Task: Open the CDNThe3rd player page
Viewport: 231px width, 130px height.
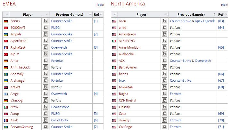Action: point(127,100)
